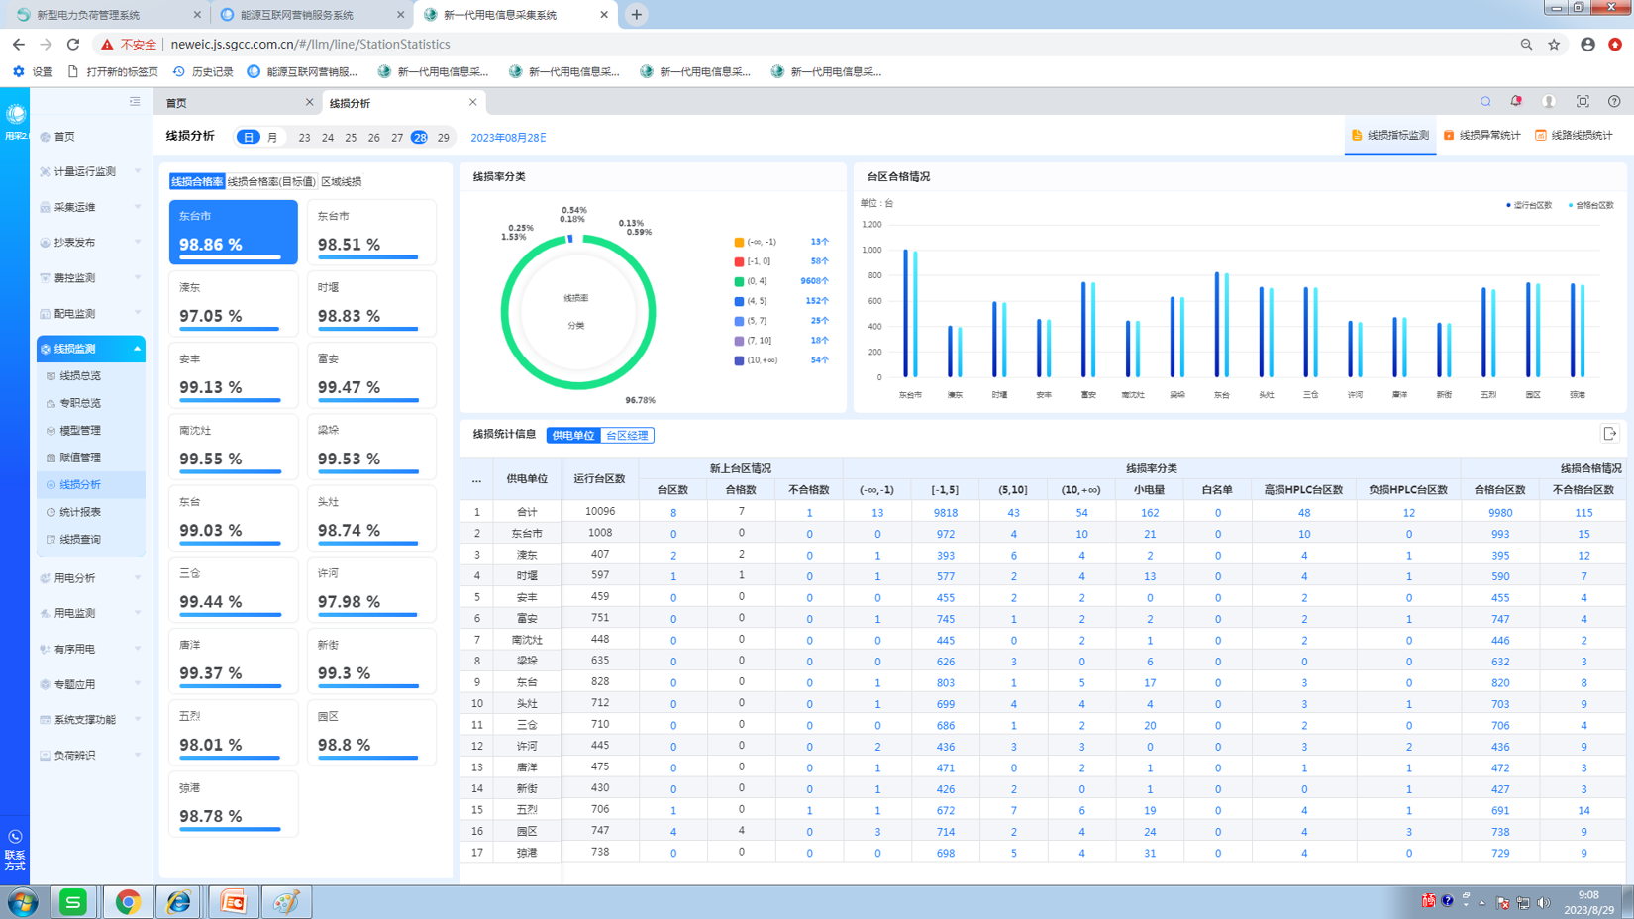Switch to the 线损异常统计 tab
Viewport: 1634px width, 919px height.
pyautogui.click(x=1482, y=136)
